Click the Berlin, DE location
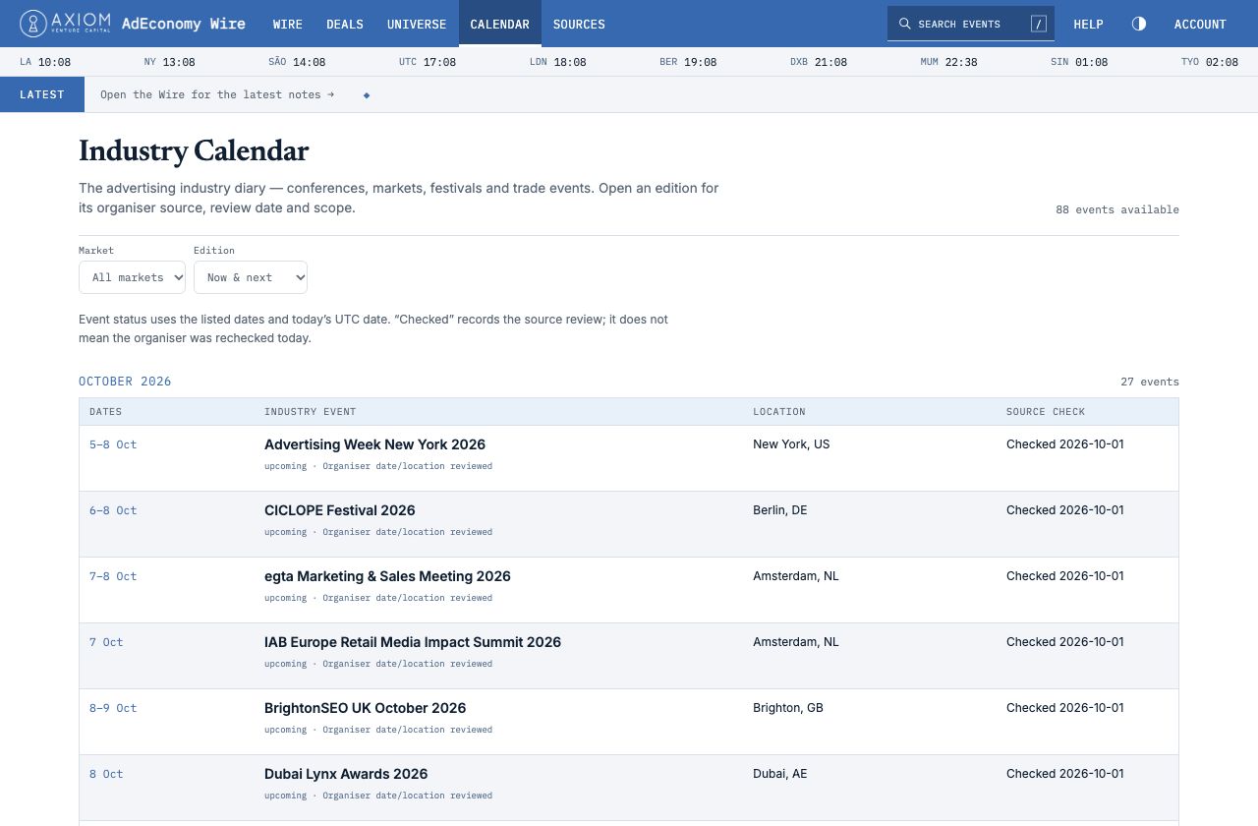Viewport: 1258px width, 826px height. 779,510
